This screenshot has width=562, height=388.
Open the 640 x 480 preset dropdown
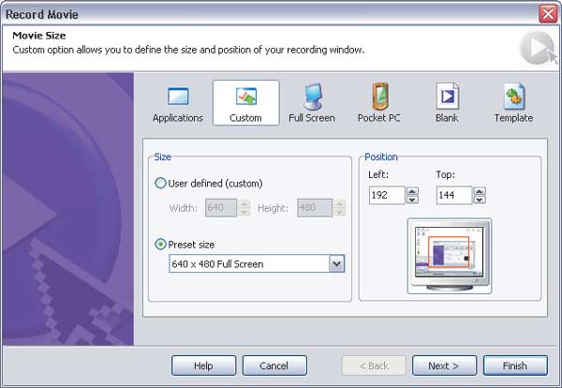[x=337, y=264]
